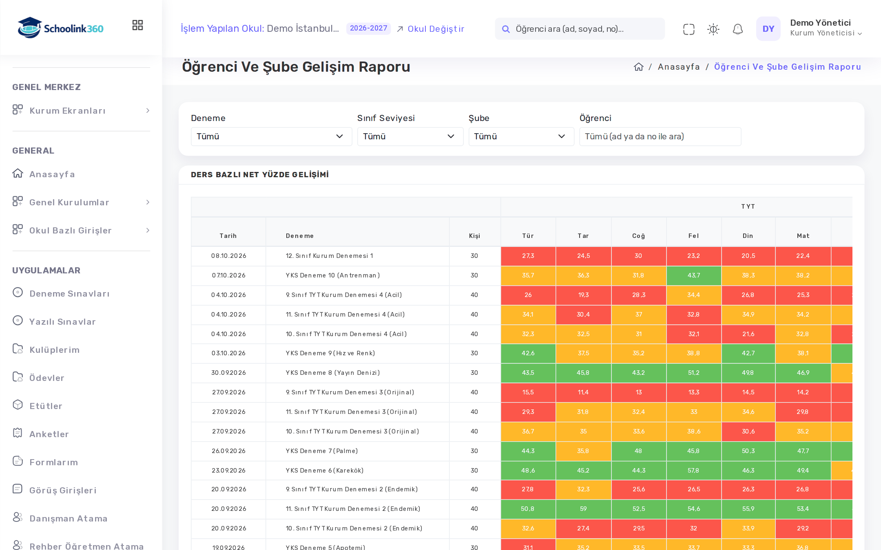Click Öğrenci Ve Şube Gelişim Raporu breadcrumb

click(788, 67)
